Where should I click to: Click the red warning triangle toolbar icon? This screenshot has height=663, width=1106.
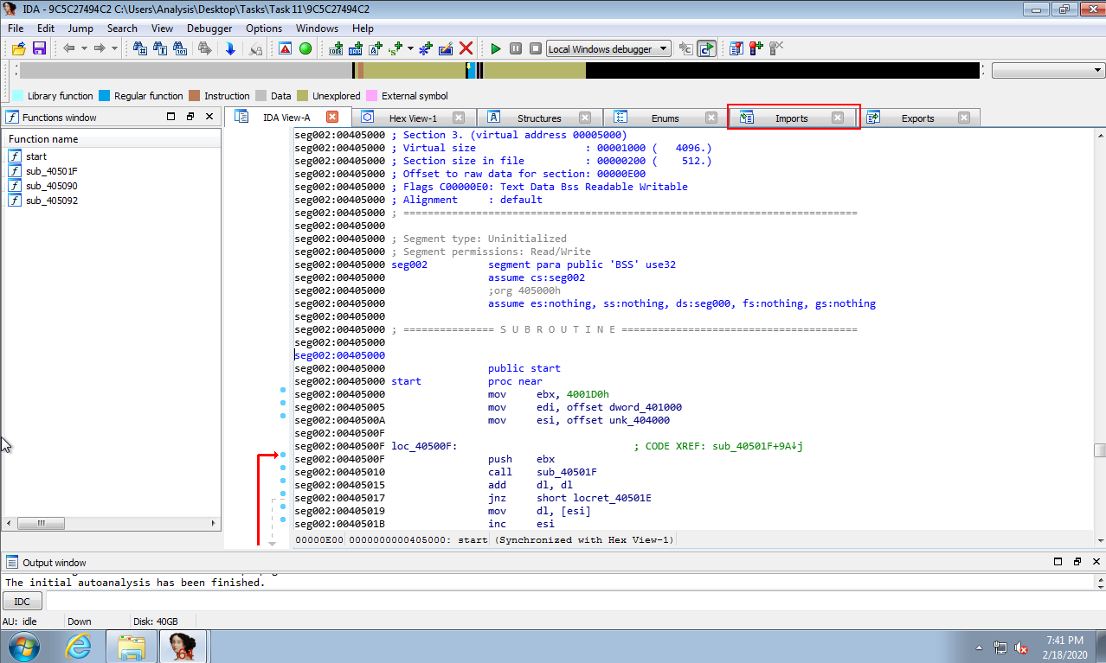click(285, 48)
